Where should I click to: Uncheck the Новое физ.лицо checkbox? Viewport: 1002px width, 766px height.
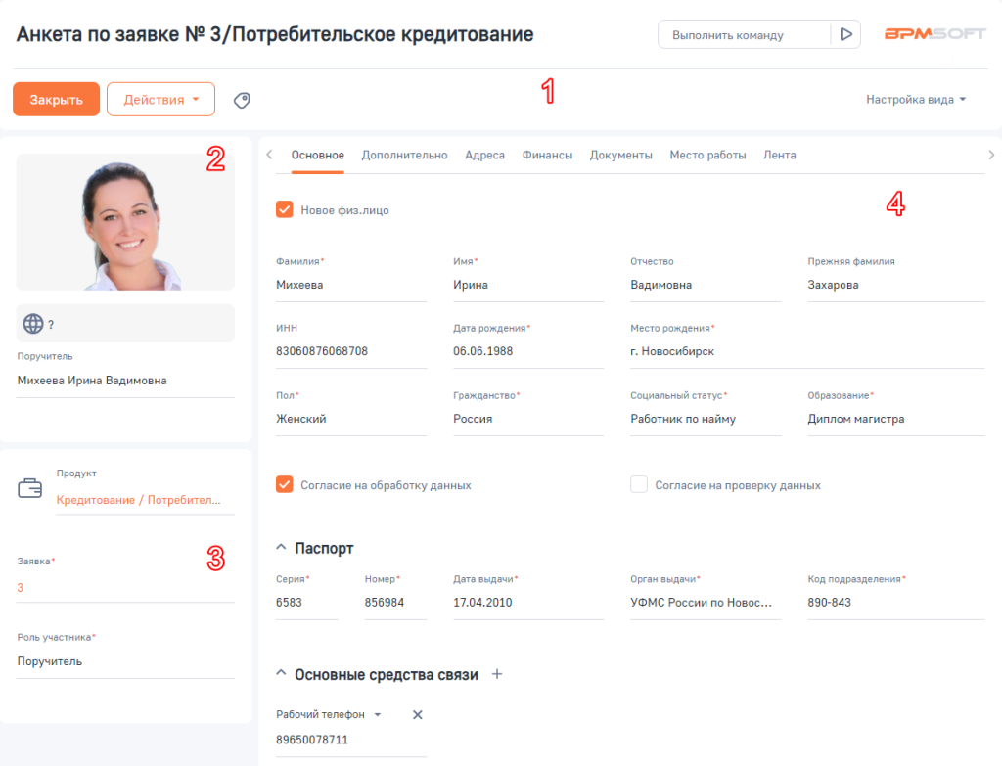[x=285, y=209]
